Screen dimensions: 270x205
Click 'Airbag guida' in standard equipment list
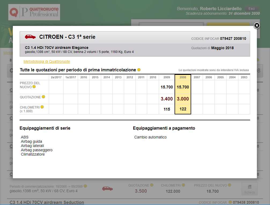(x=31, y=141)
